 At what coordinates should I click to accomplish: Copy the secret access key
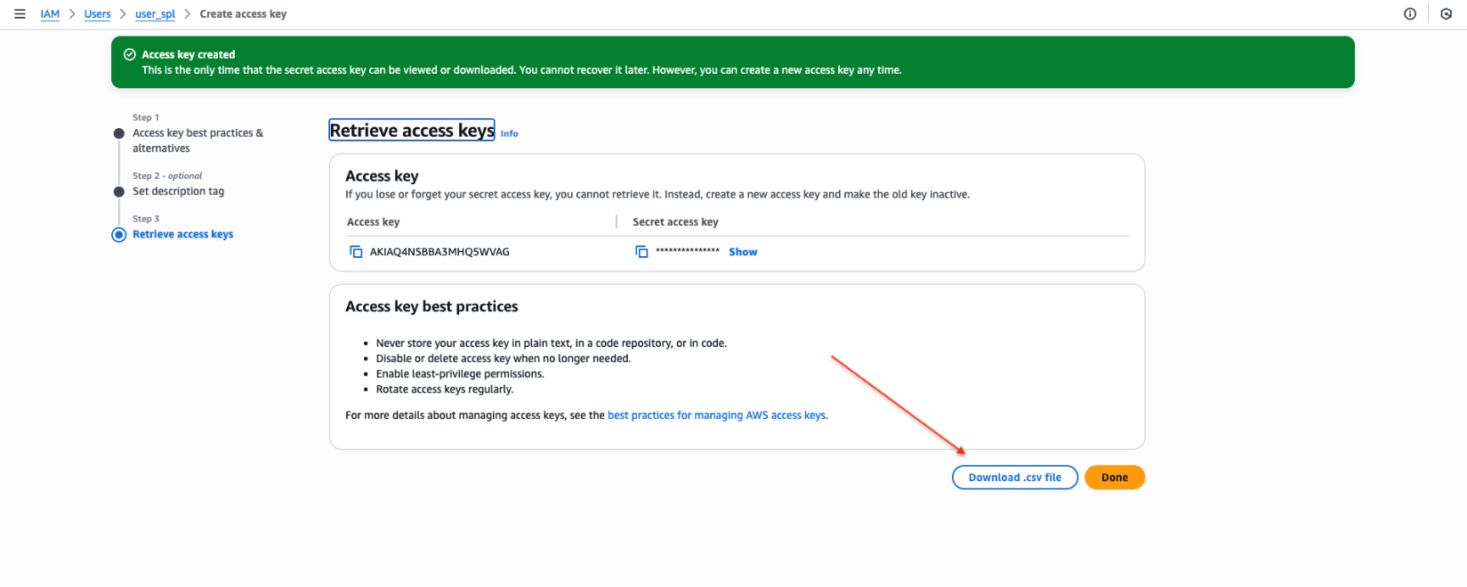click(x=641, y=253)
